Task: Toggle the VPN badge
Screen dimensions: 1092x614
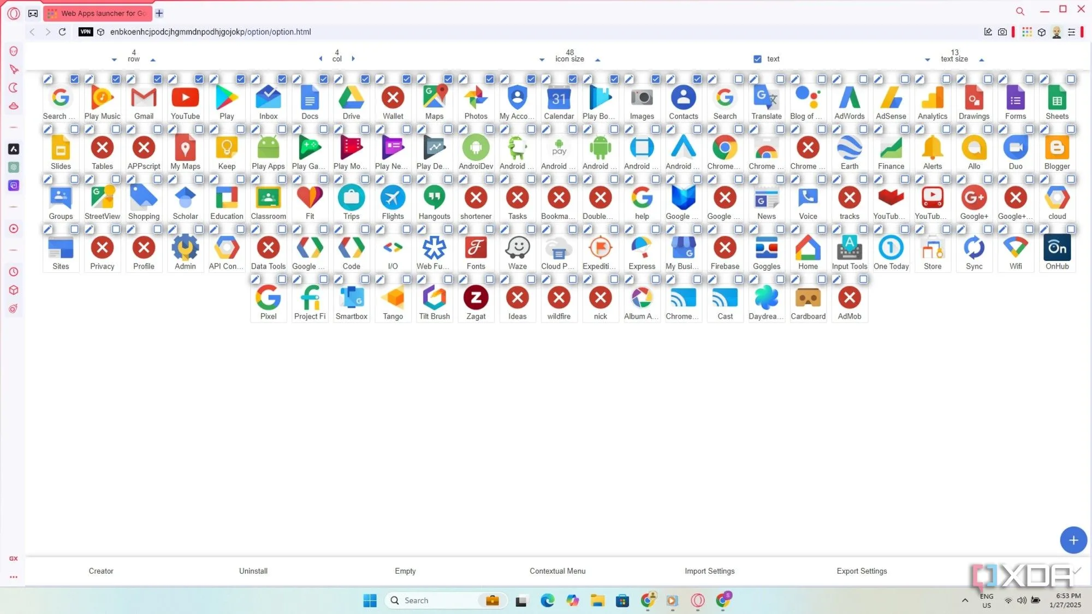Action: pos(85,32)
